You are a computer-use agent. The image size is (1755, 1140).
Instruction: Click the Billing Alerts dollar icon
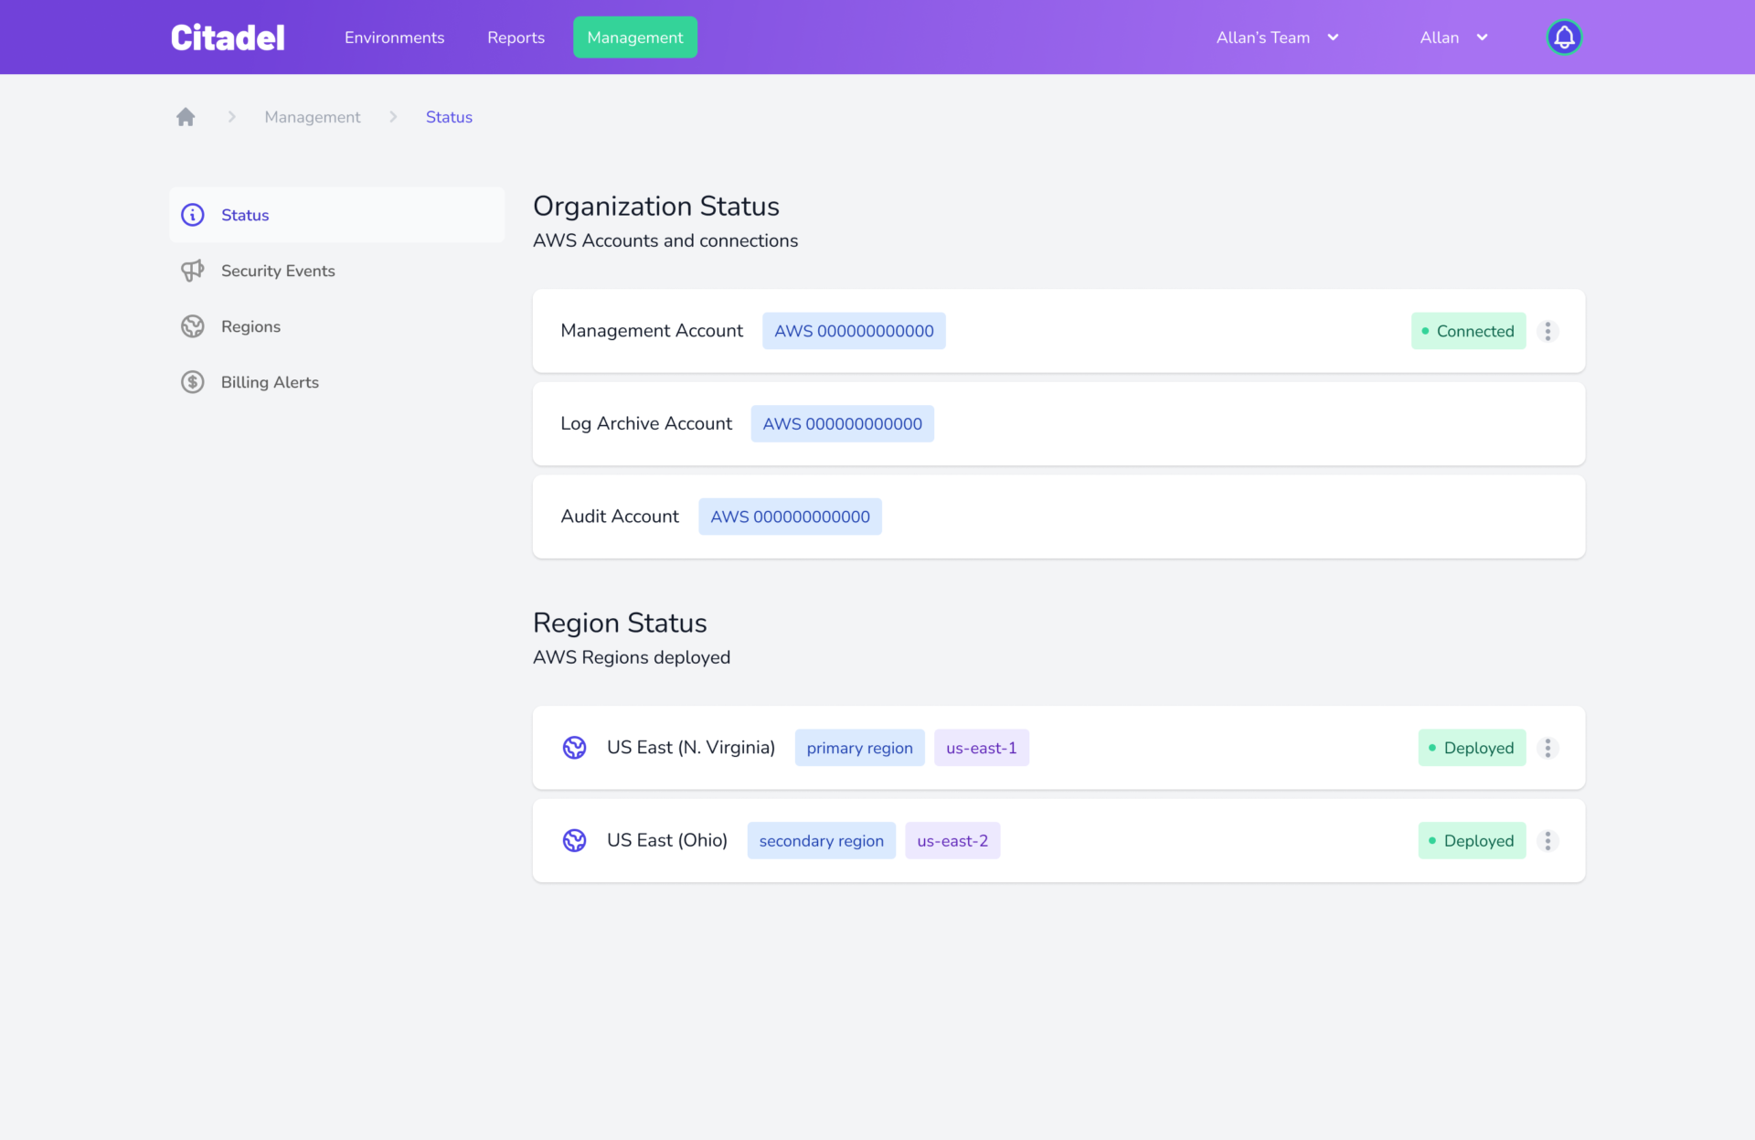click(192, 382)
